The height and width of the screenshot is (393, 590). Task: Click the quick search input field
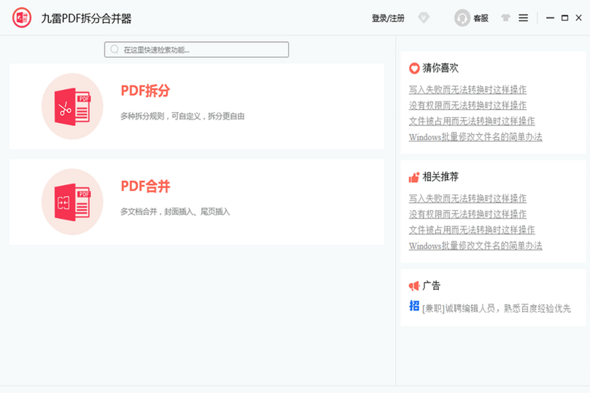[197, 49]
